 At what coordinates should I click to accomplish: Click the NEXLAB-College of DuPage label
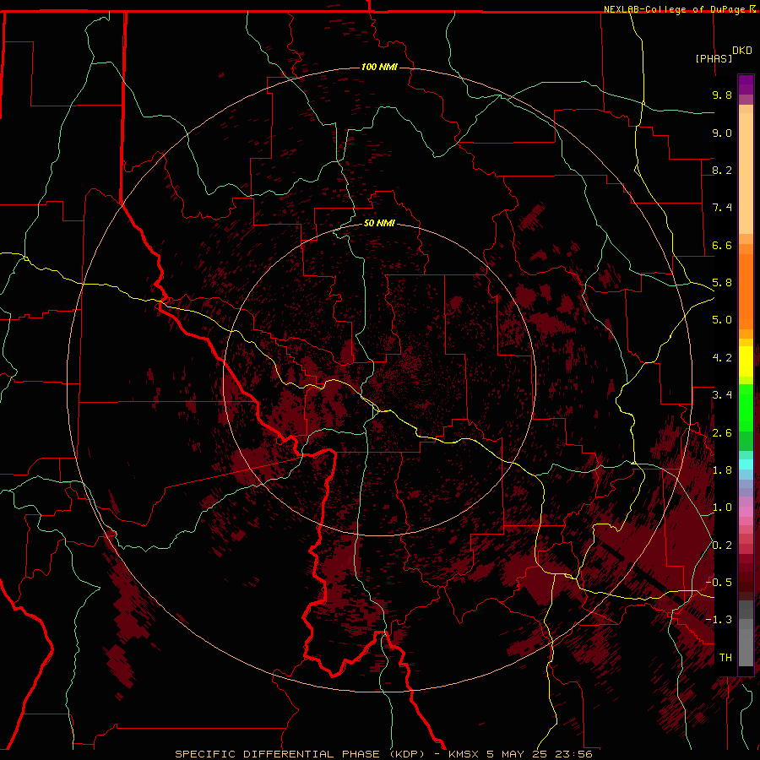coord(679,9)
